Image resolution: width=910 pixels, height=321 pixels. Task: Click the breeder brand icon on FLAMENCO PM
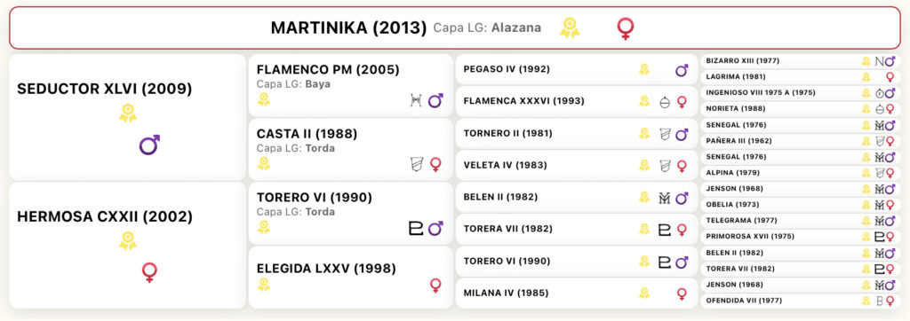[416, 101]
